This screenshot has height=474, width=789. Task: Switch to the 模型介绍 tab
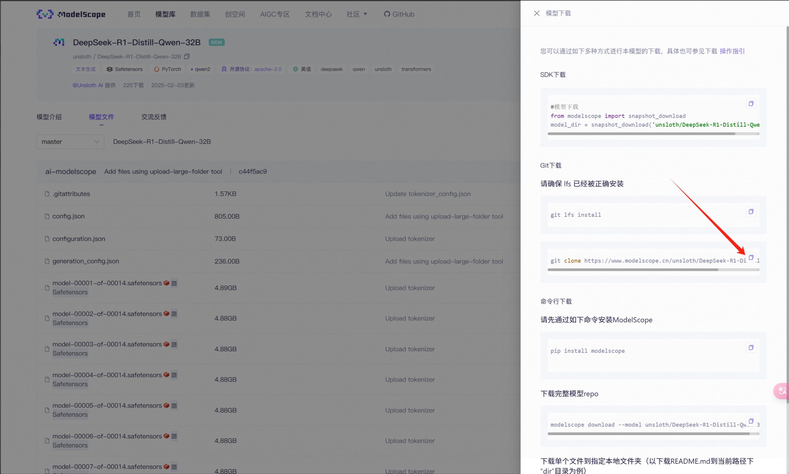[49, 117]
